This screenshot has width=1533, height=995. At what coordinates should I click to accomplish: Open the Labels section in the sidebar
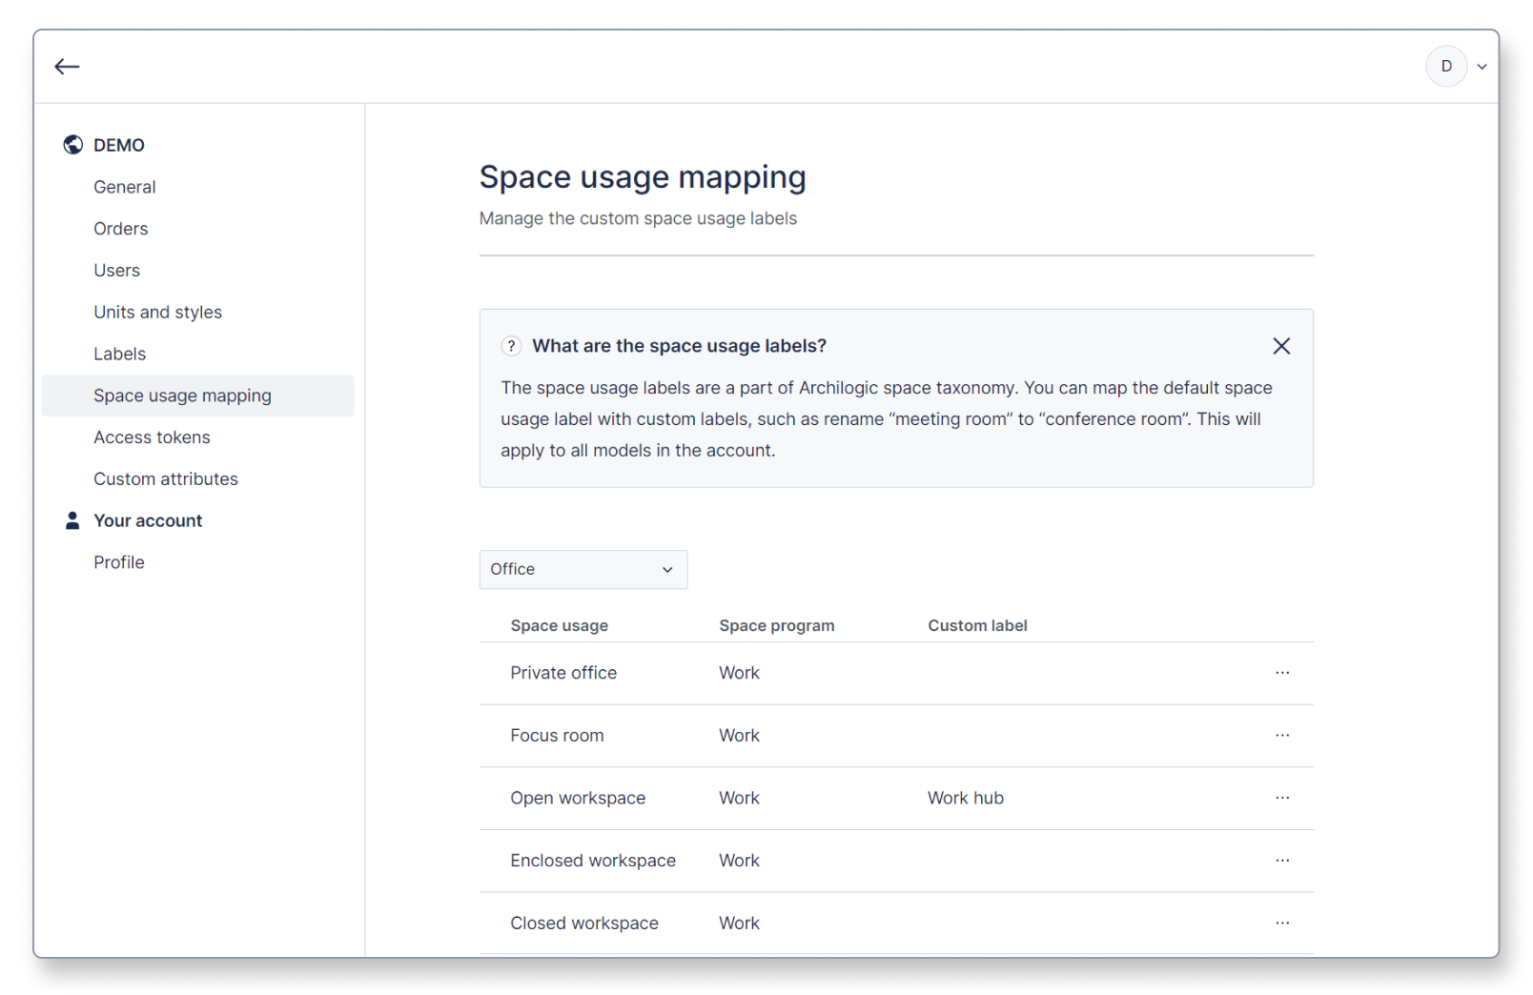120,353
